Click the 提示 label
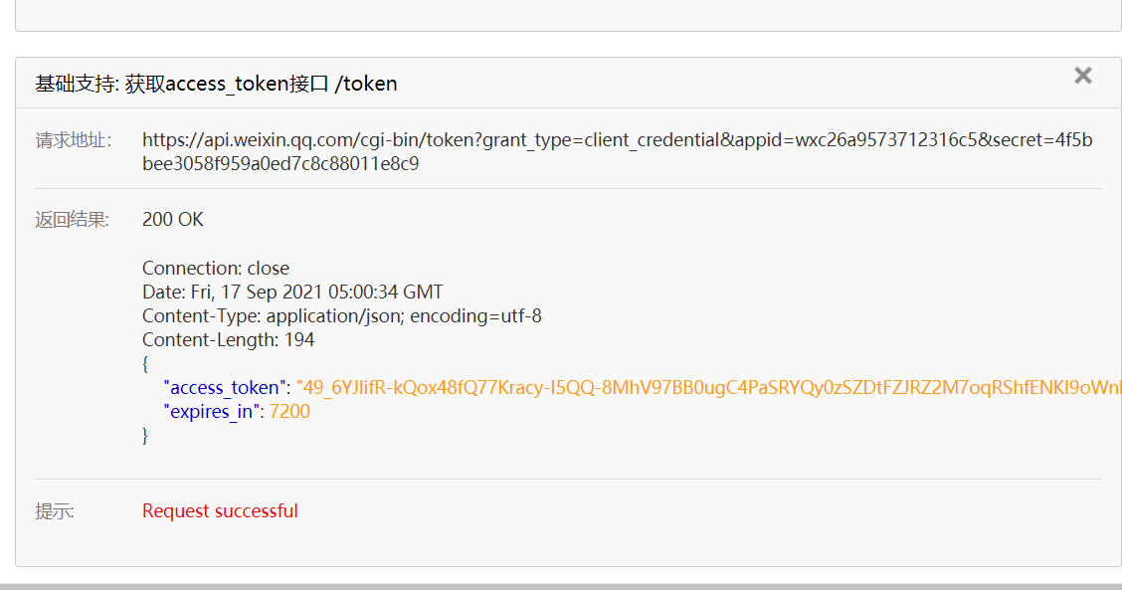1122x590 pixels. coord(55,511)
